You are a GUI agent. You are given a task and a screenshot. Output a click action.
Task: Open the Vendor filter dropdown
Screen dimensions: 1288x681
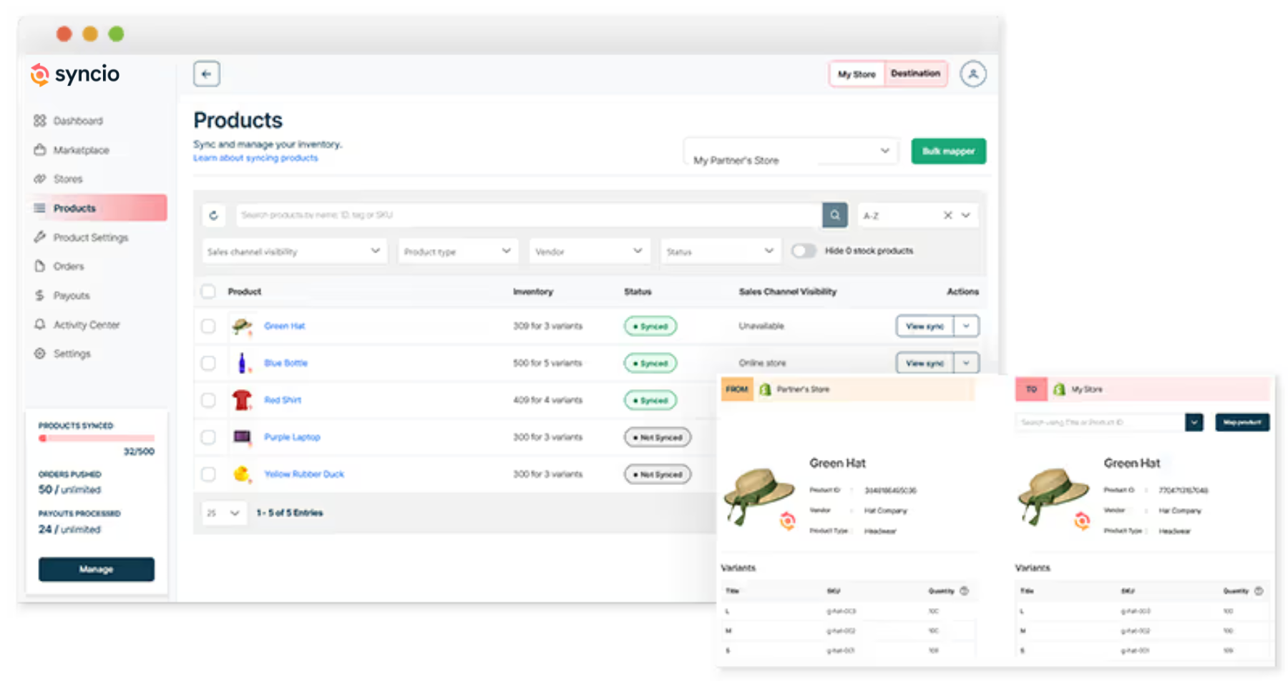[590, 251]
